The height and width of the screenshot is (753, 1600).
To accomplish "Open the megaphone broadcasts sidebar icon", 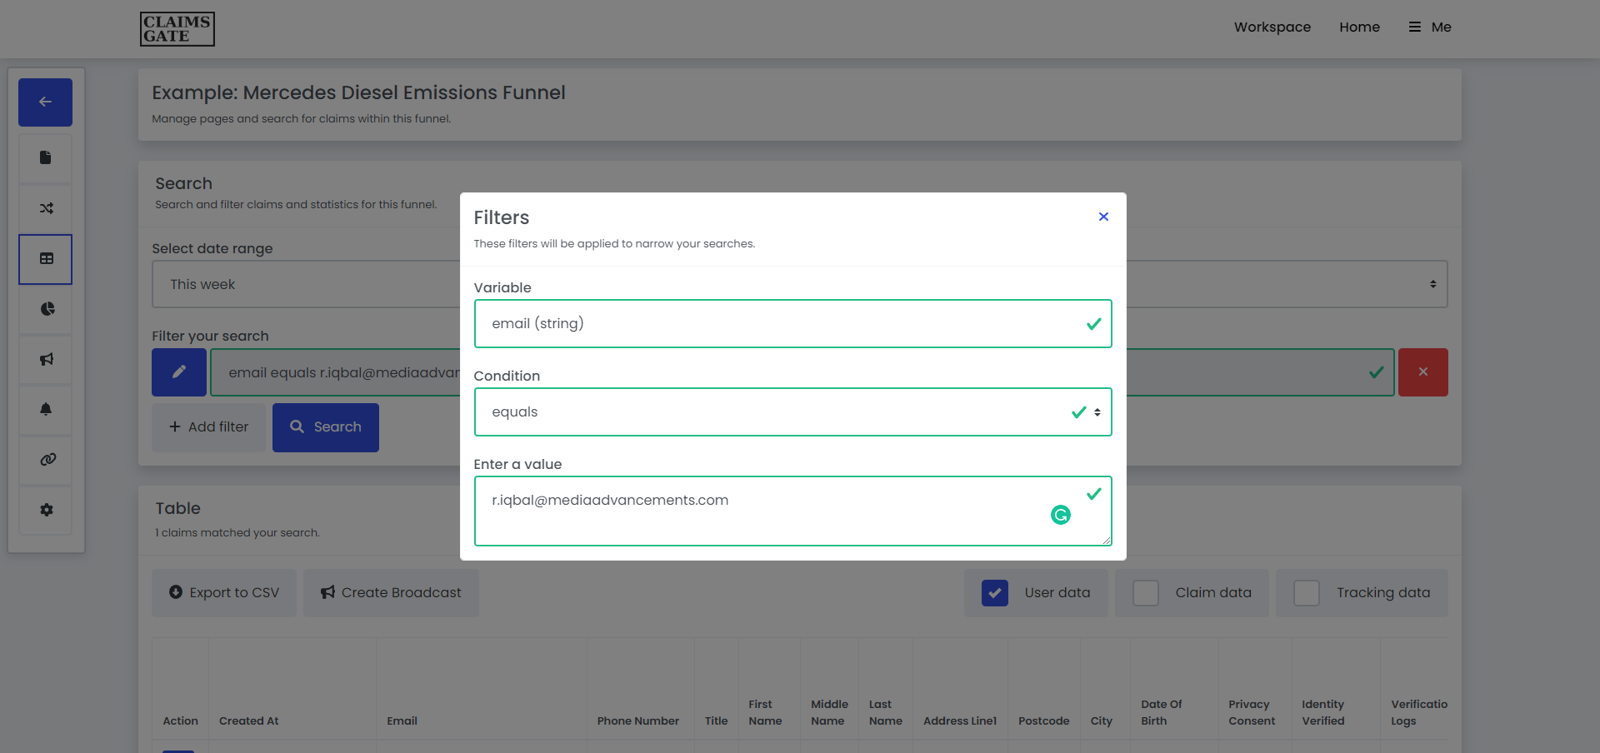I will 46,359.
